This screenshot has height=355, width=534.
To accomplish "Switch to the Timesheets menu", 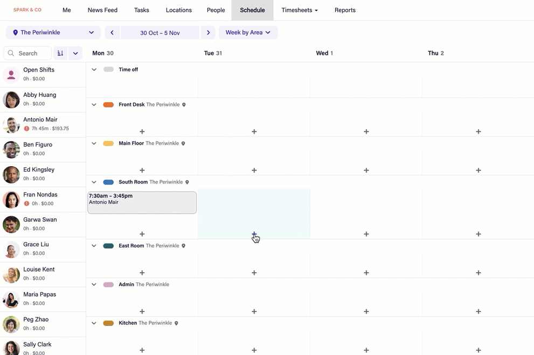I will point(300,10).
